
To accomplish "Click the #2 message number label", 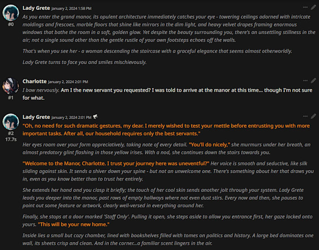I will click(x=10, y=133).
